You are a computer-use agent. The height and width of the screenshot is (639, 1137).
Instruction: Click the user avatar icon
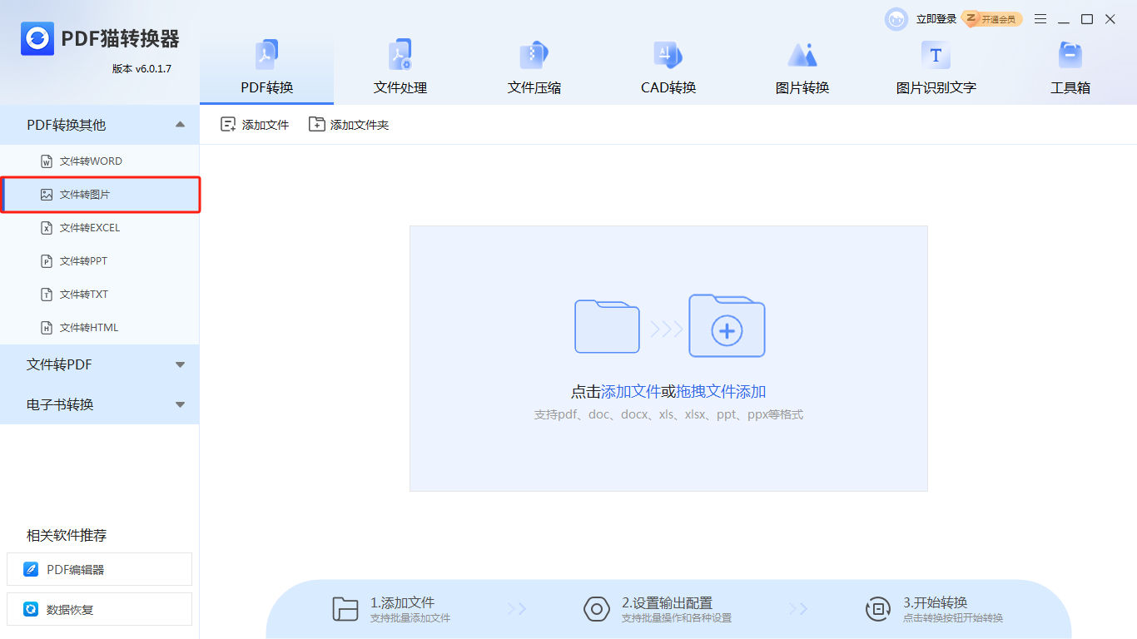[896, 19]
